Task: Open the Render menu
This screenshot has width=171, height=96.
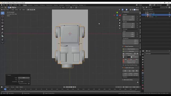Action: tap(11, 5)
